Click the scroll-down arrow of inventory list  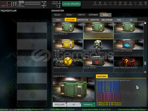(x=145, y=72)
